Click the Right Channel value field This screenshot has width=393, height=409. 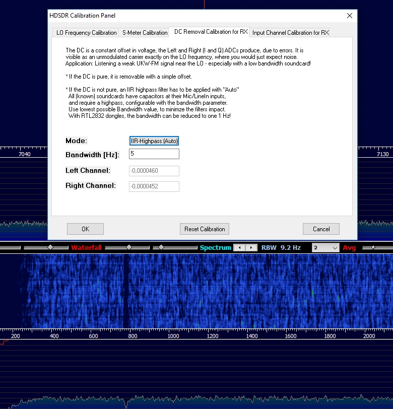point(154,186)
